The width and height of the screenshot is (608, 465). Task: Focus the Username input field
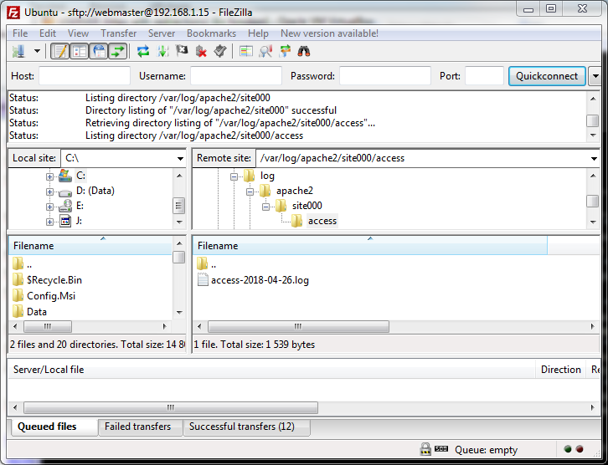(x=236, y=76)
